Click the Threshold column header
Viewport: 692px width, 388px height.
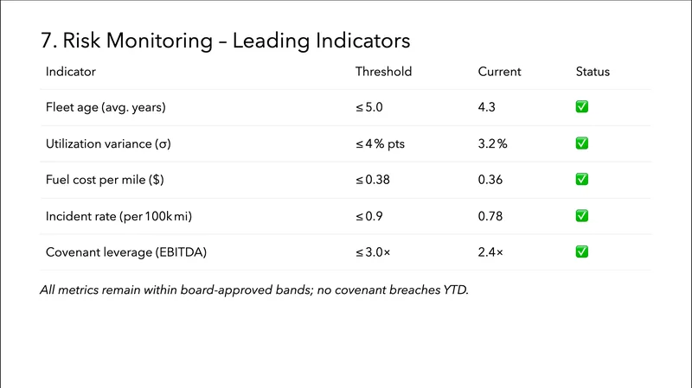[x=383, y=72]
